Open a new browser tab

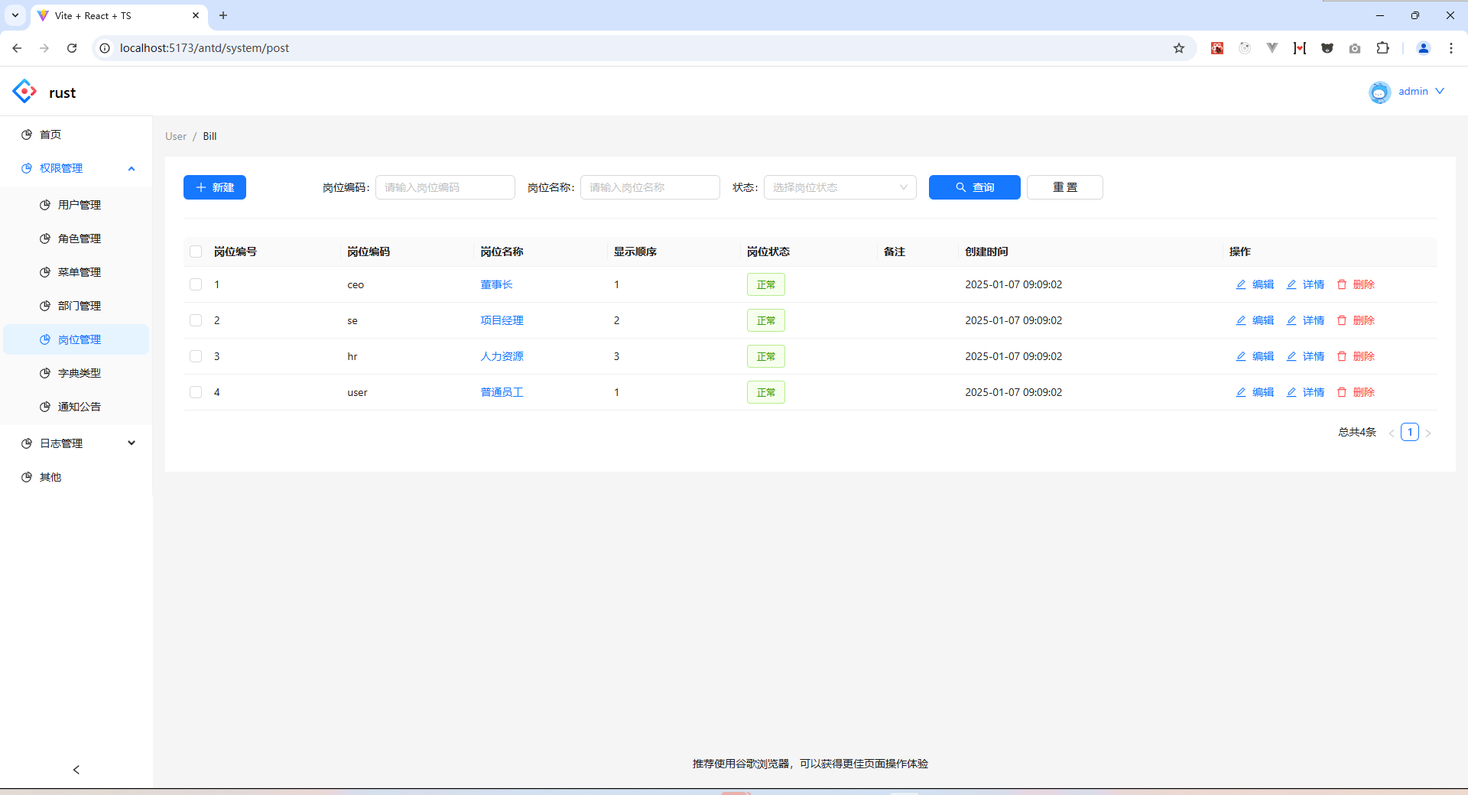pyautogui.click(x=223, y=15)
